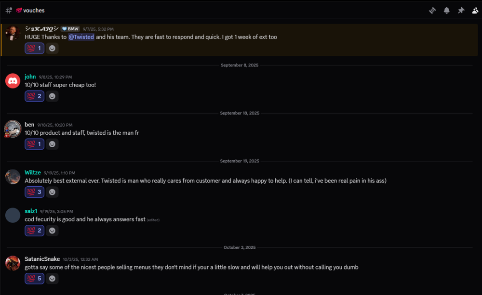Open the pinned messages icon

[461, 10]
